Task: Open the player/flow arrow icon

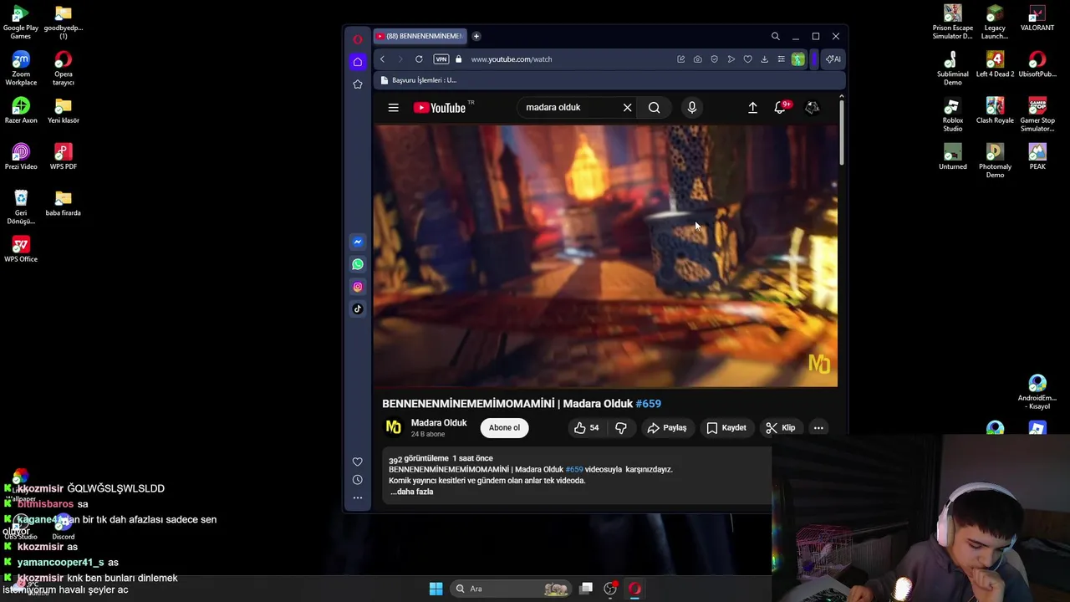Action: coord(731,59)
